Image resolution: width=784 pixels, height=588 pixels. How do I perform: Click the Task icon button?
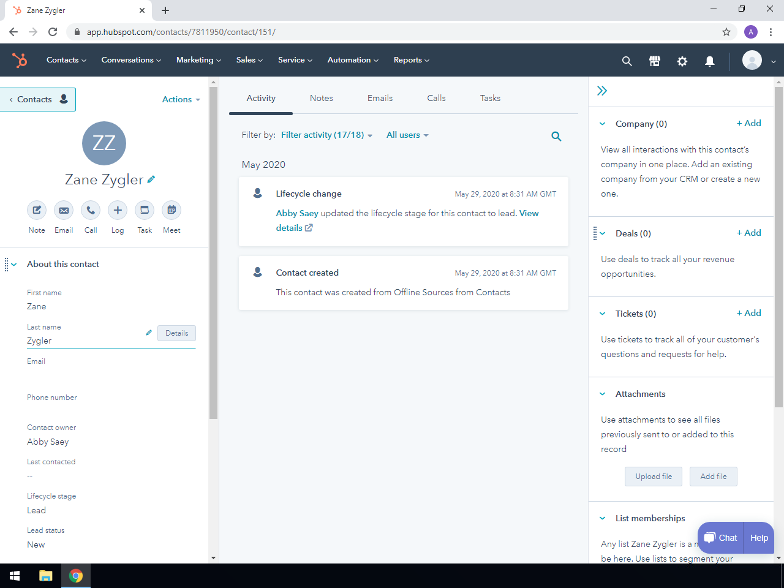click(x=145, y=210)
